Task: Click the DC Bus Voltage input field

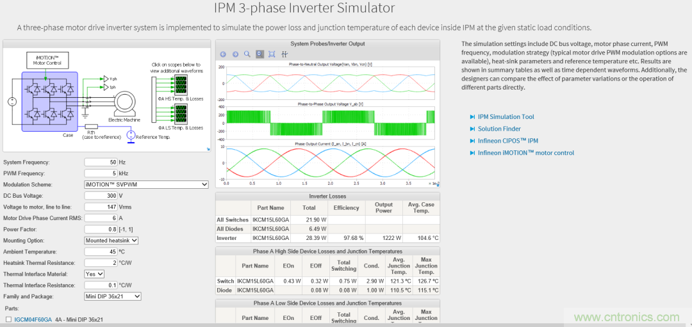Action: pyautogui.click(x=100, y=196)
